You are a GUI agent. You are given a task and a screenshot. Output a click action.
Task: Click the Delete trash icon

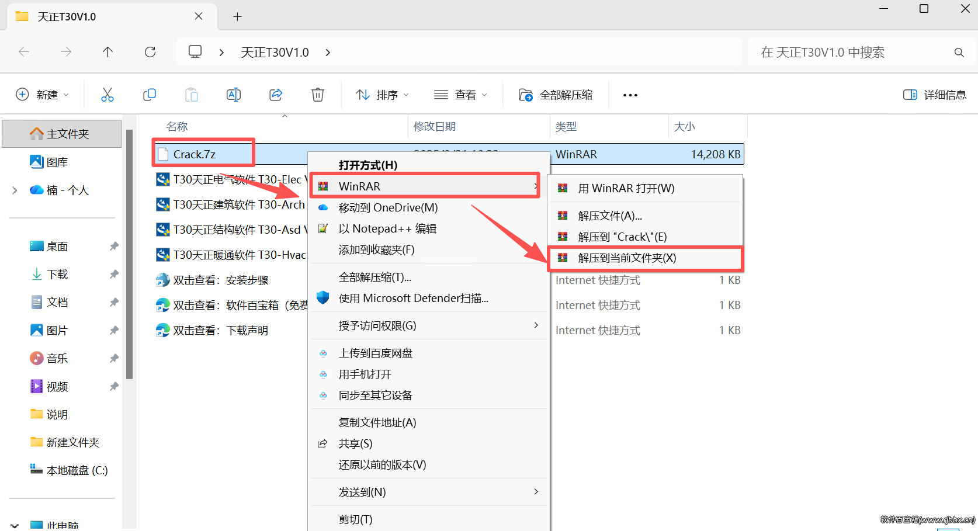(318, 95)
